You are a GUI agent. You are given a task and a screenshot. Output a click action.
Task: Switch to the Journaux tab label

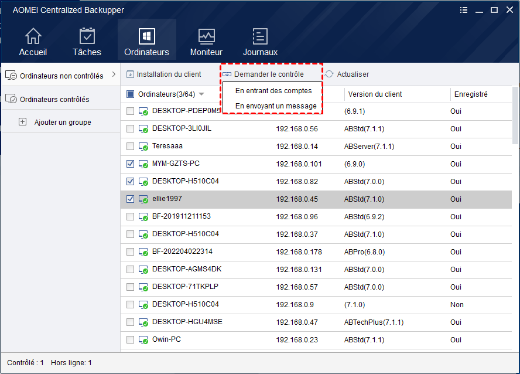tap(261, 52)
